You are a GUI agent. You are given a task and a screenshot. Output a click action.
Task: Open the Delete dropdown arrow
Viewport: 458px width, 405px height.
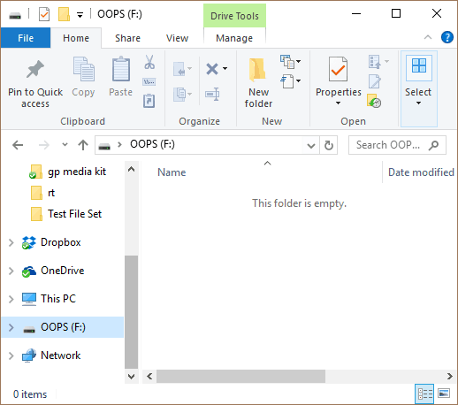pos(225,69)
